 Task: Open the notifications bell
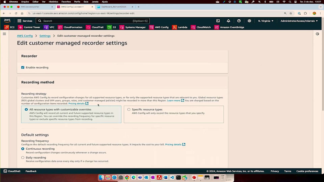pos(228,21)
